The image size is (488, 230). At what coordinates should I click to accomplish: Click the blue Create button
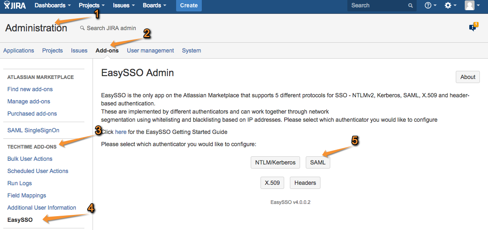click(x=189, y=6)
